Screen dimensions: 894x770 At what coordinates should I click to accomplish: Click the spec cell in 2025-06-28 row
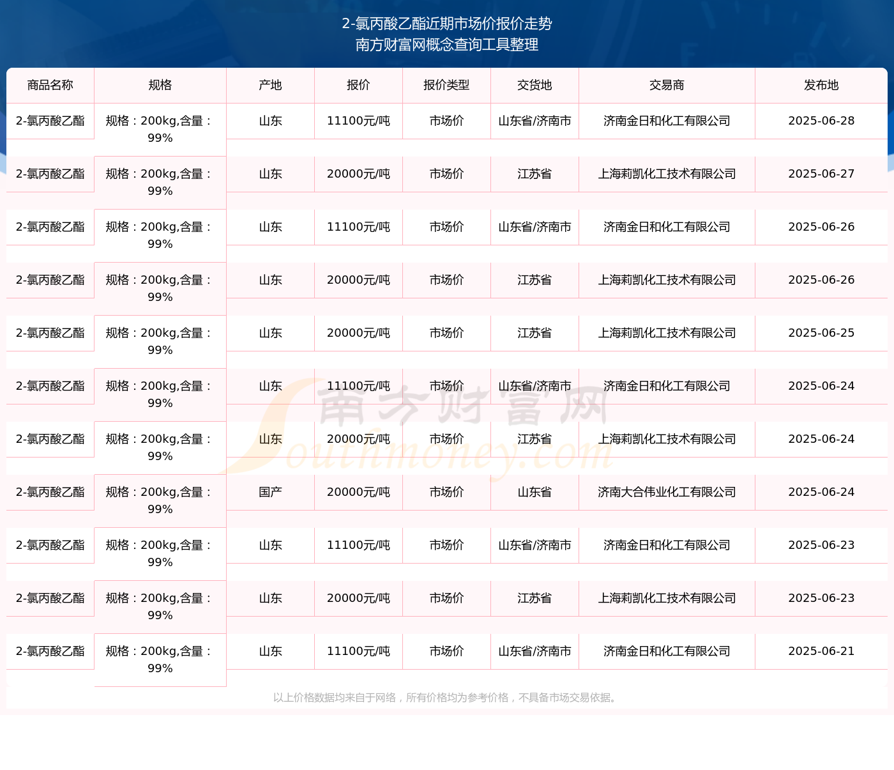coord(160,129)
